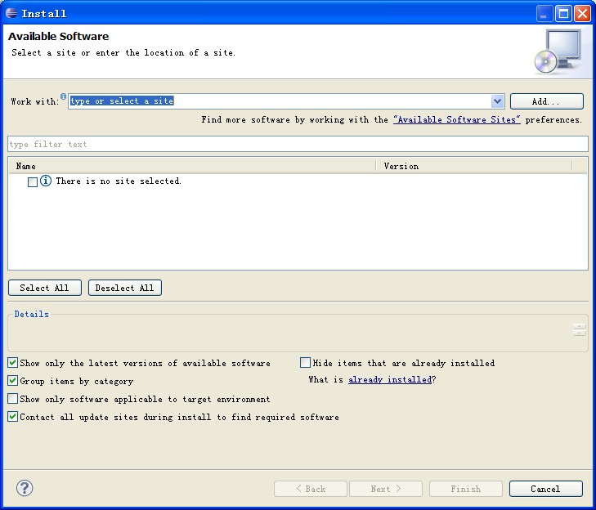Click the Select All button
596x510 pixels.
[x=45, y=288]
